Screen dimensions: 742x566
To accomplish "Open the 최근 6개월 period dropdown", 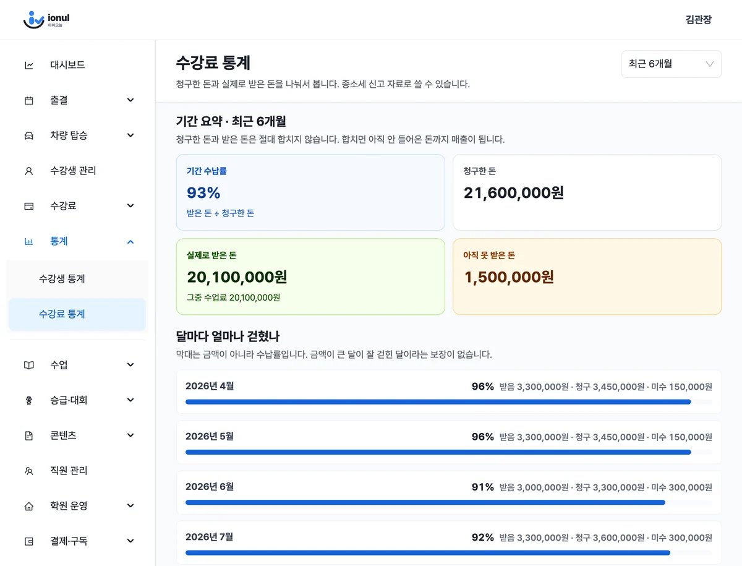I will pos(671,64).
